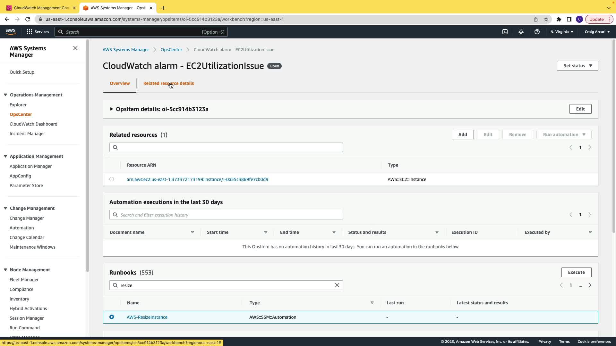
Task: Select the AWS-ResizeInstance runbook radio button
Action: pos(112,317)
